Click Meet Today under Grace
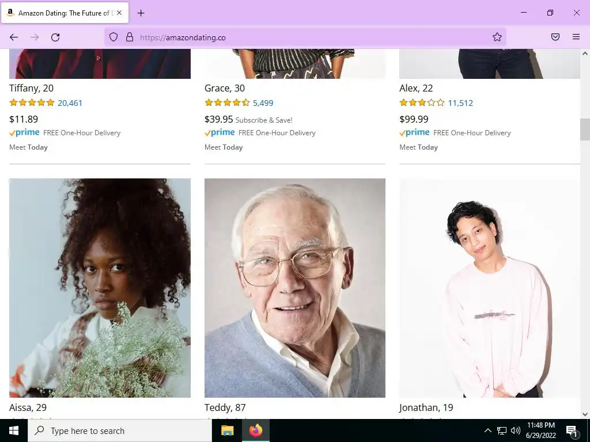590x442 pixels. (x=224, y=147)
